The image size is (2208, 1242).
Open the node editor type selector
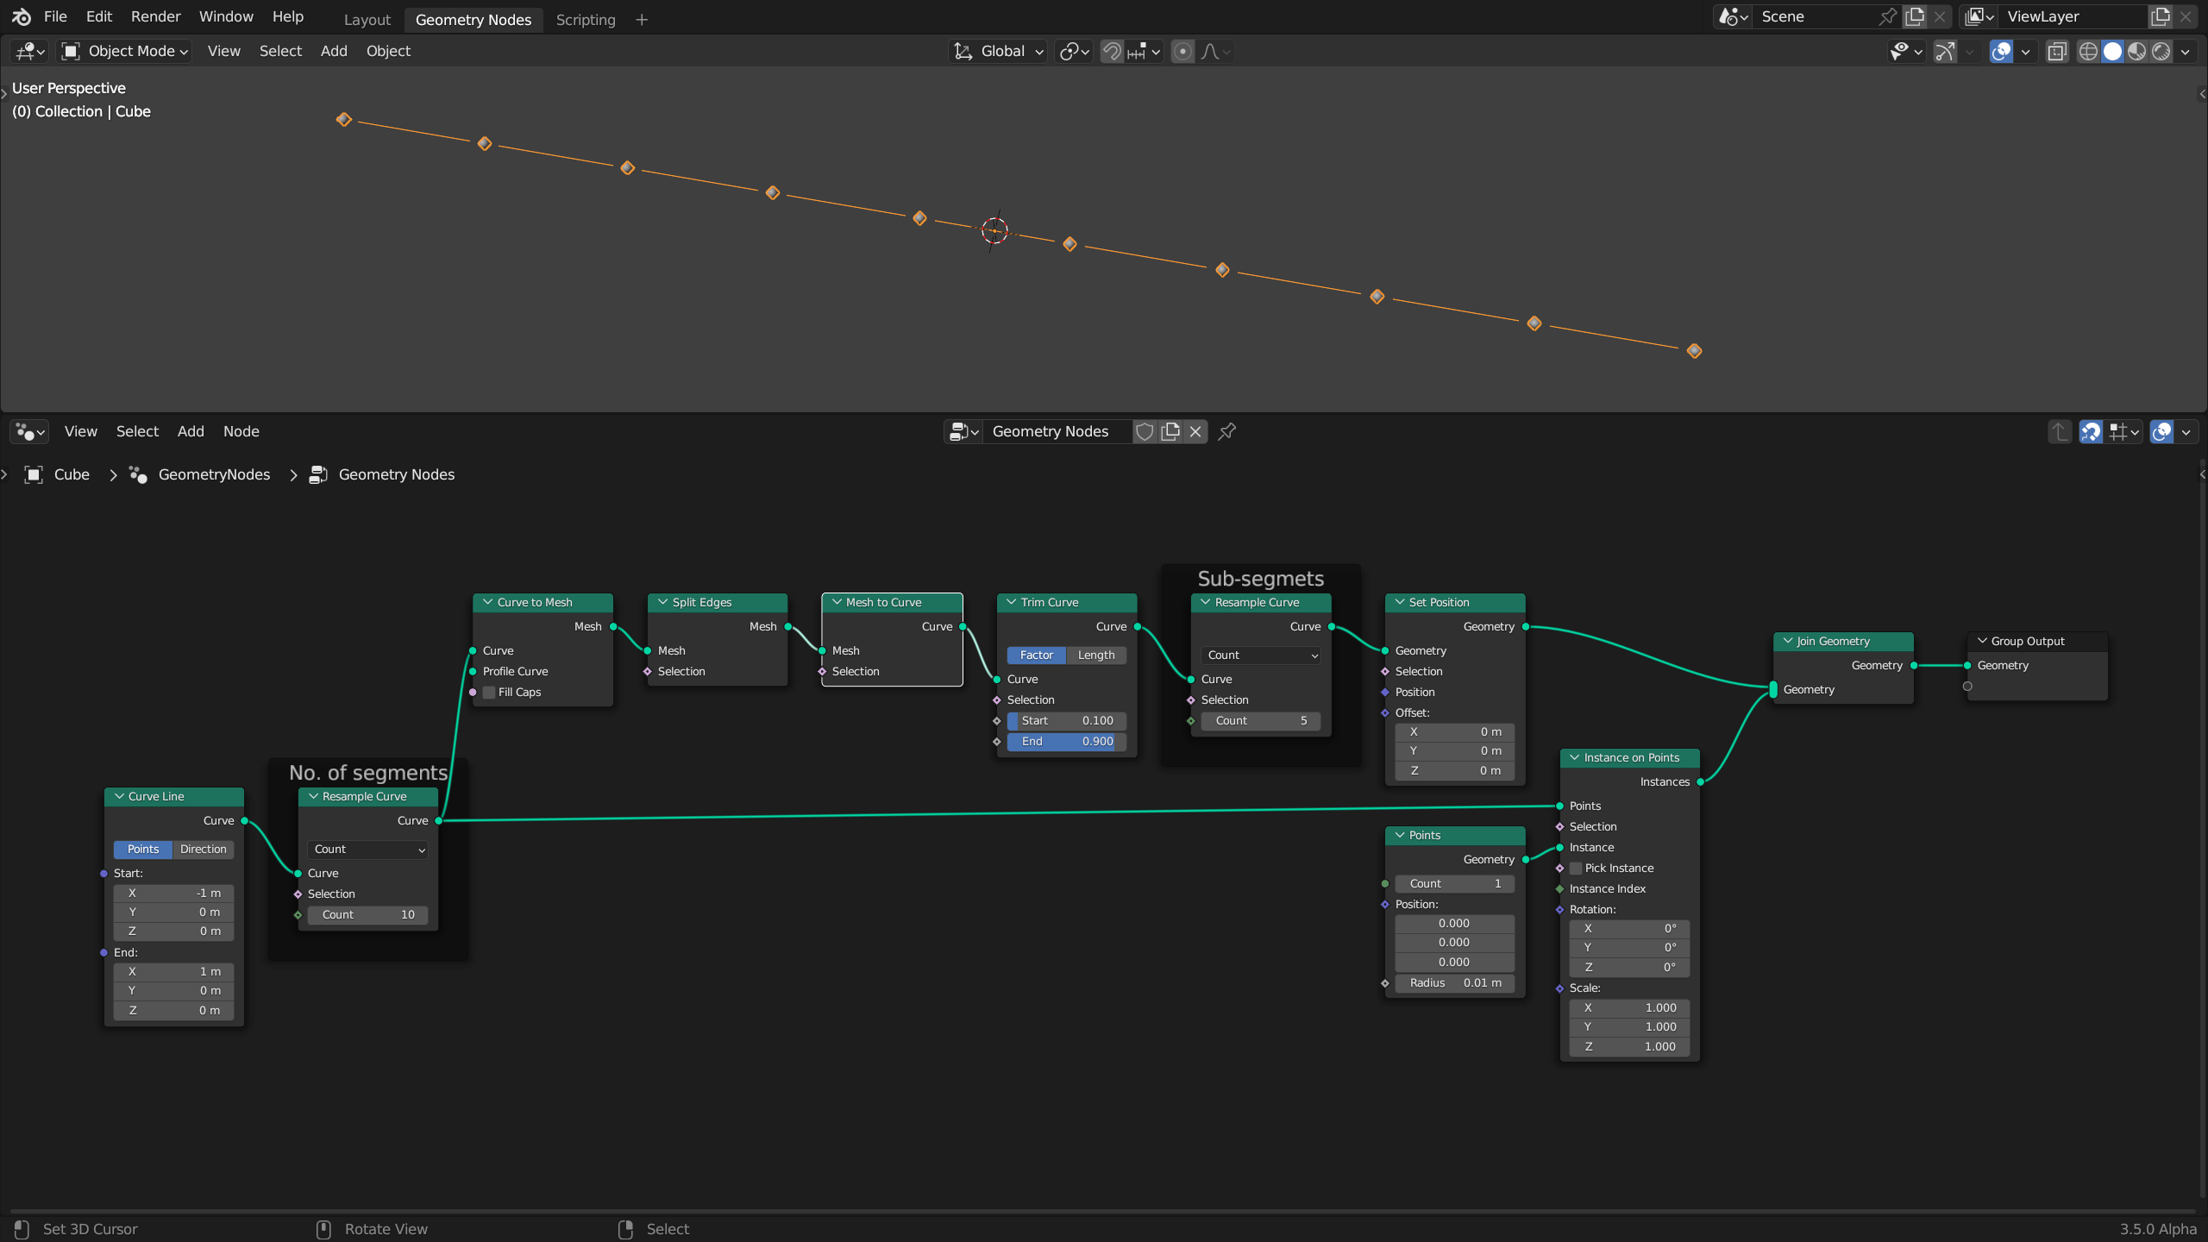[x=29, y=431]
